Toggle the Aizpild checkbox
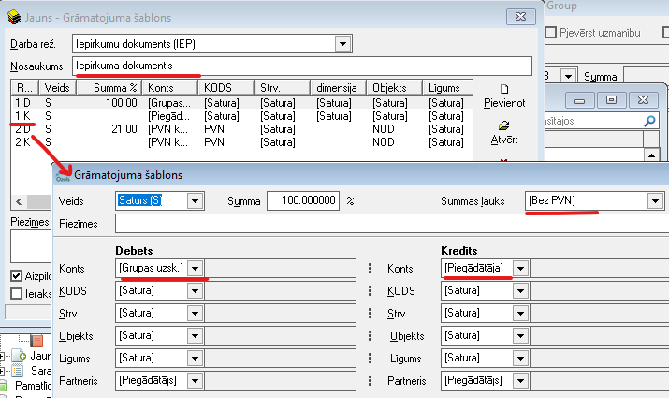Screen dimensions: 669x398 point(16,275)
